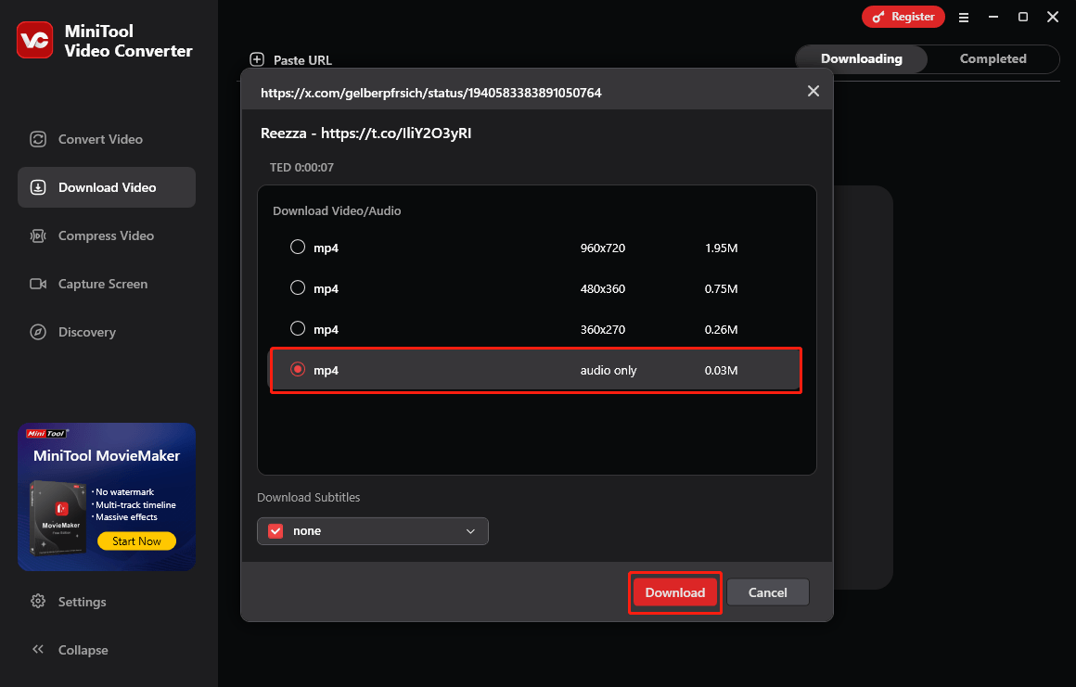Click the Compress Video sidebar icon
1076x687 pixels.
(x=38, y=235)
